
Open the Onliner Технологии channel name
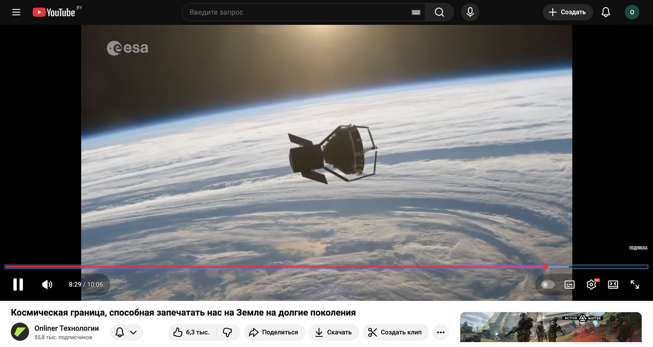click(x=66, y=328)
